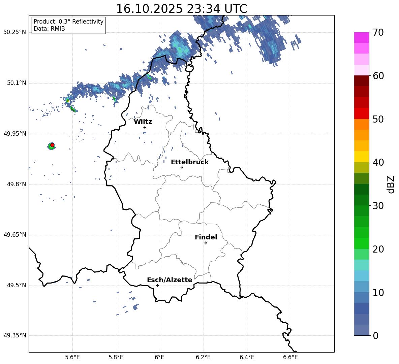This screenshot has width=399, height=364.
Task: Click the dark maroon swatch just below 60 dBZ
Action: pyautogui.click(x=361, y=81)
